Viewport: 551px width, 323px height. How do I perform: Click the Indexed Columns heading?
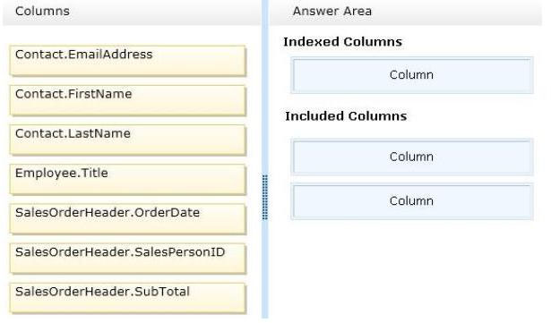point(342,42)
